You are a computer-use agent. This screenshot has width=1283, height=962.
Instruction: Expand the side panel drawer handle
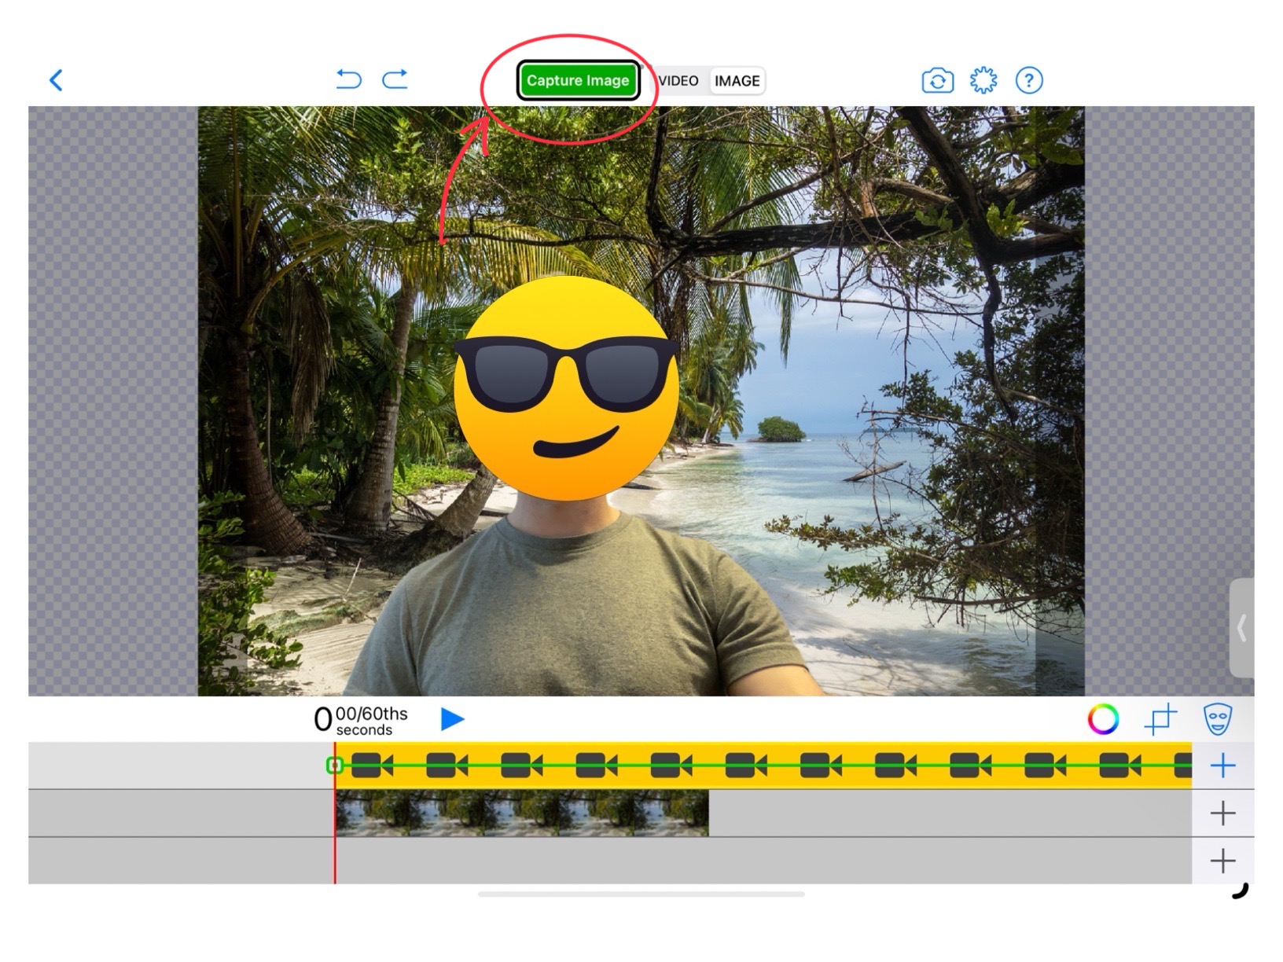click(x=1241, y=628)
